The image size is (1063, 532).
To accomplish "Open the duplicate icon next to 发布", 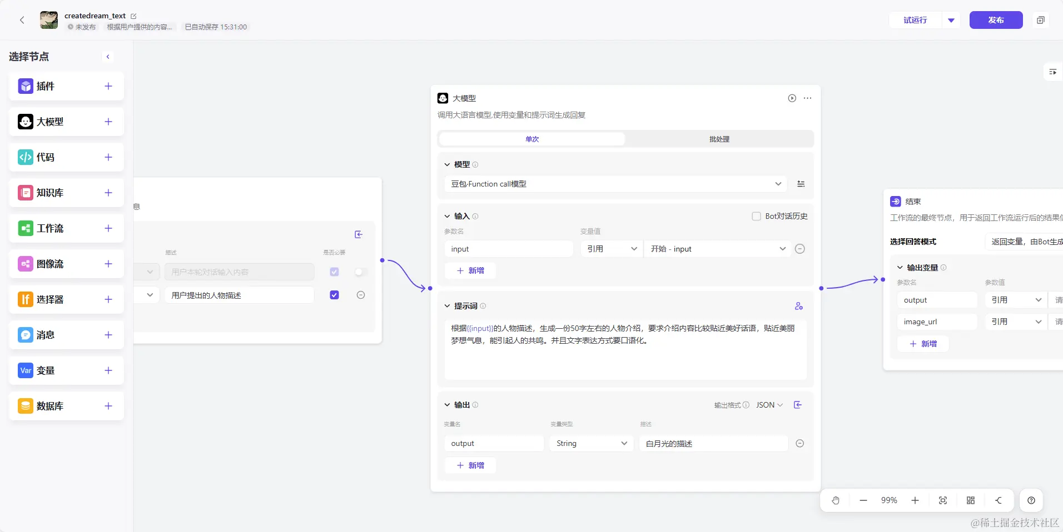I will point(1041,20).
